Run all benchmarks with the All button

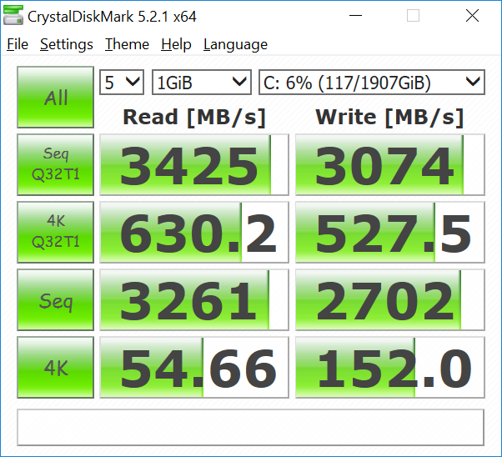tap(56, 98)
